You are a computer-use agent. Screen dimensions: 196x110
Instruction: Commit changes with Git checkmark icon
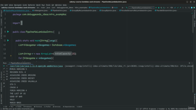coord(178,8)
